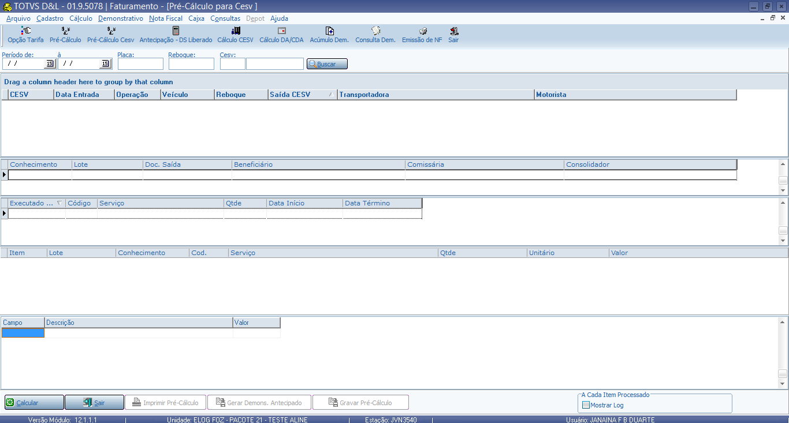Focus the Reboque input field below its label
Image resolution: width=789 pixels, height=423 pixels.
tap(192, 63)
